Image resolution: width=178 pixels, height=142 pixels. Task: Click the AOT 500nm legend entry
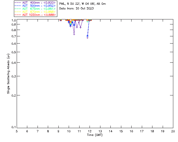point(35,6)
